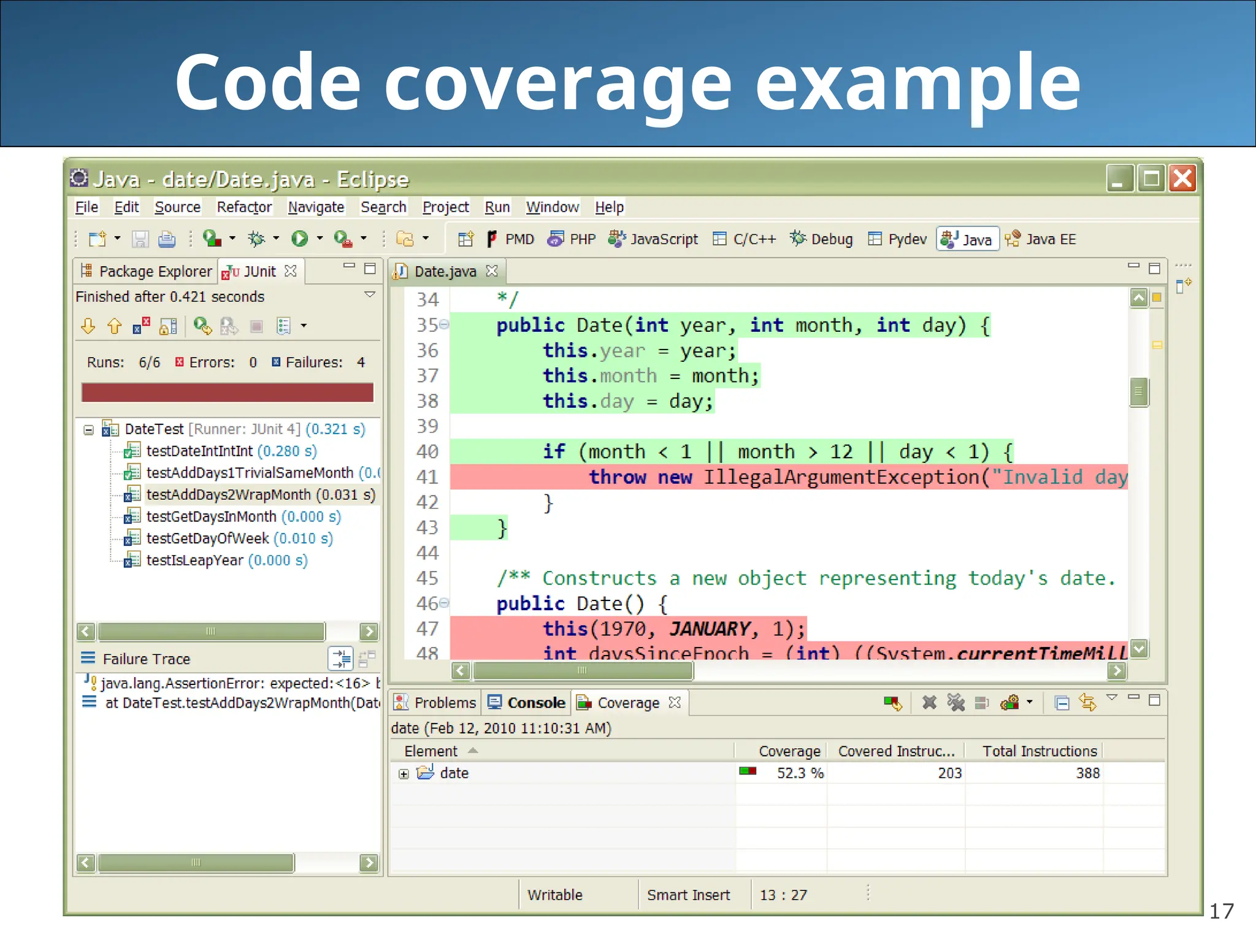Switch to the Problems tab

coord(435,703)
